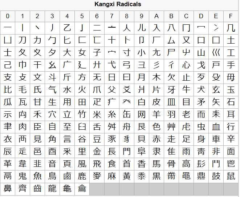
Task: Click the column header labeled A
Action: pyautogui.click(x=156, y=16)
